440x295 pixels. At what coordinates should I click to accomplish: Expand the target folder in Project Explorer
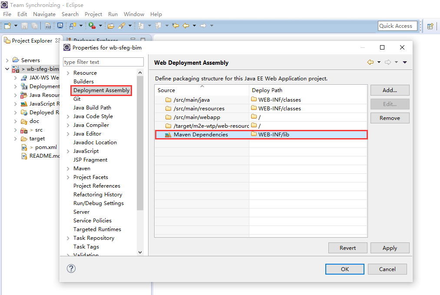16,139
